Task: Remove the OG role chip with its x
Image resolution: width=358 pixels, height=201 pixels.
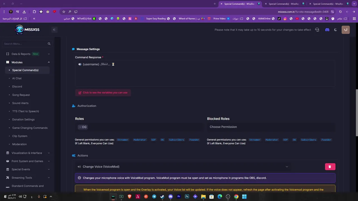Action: pyautogui.click(x=80, y=127)
